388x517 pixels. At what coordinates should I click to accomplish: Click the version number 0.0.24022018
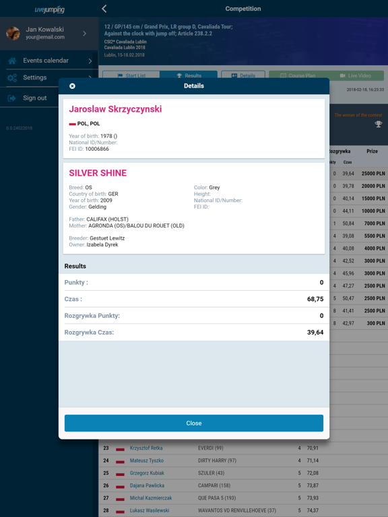(19, 129)
